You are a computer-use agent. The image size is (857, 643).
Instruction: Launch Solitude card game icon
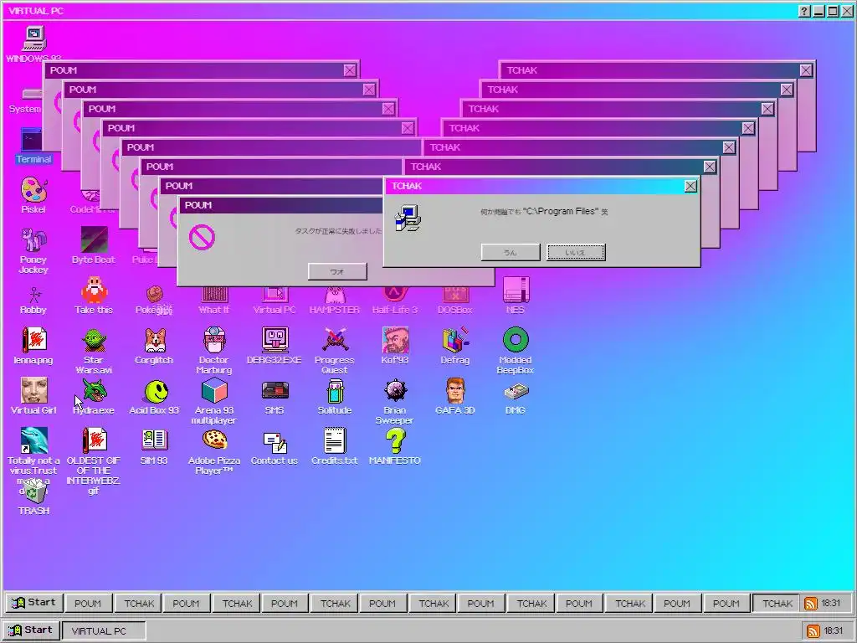pos(335,390)
